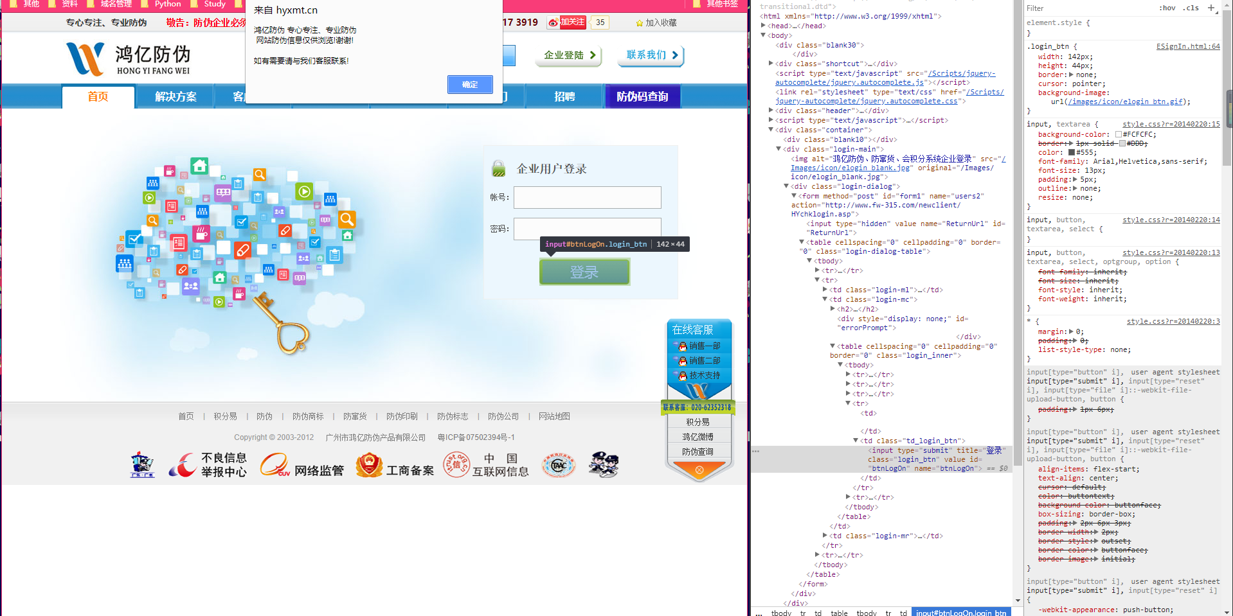
Task: Expand the div class shortcut node
Action: (x=771, y=64)
